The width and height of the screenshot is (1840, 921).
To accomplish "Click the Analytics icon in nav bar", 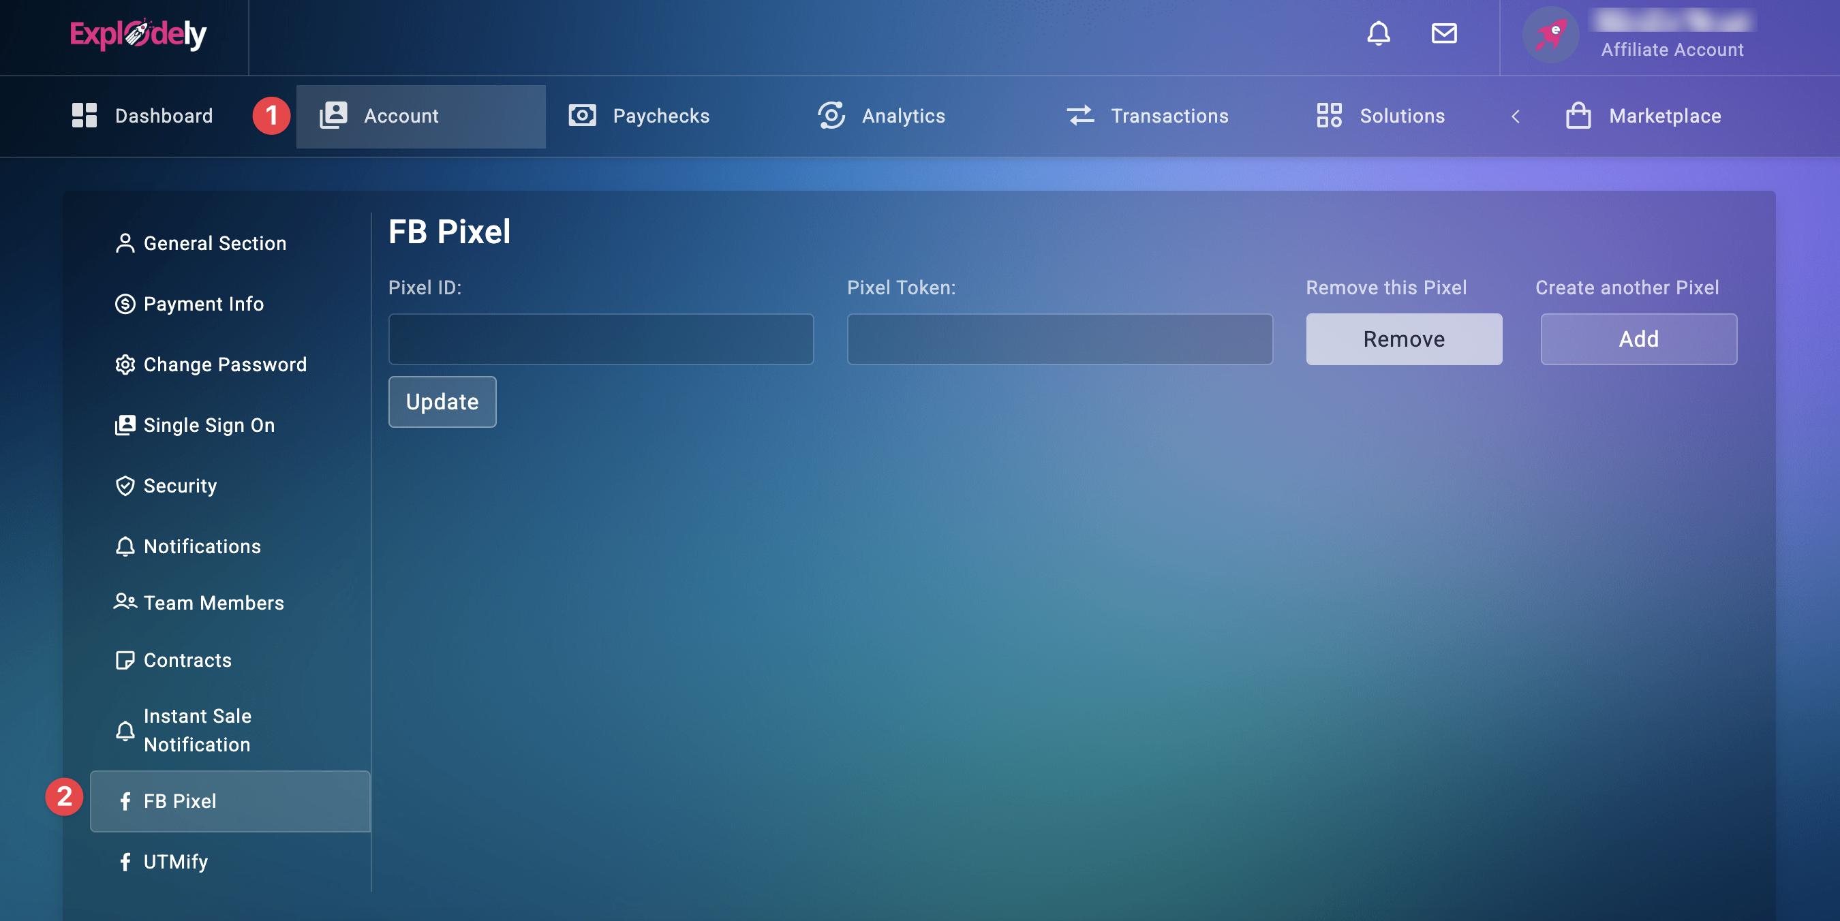I will [x=831, y=116].
